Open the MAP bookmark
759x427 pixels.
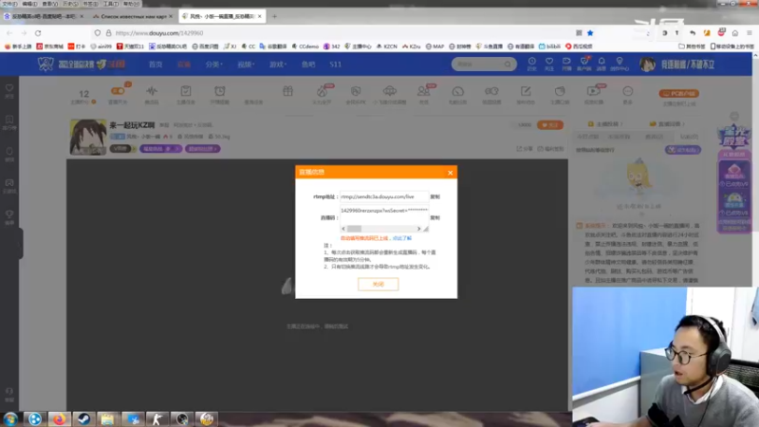(435, 46)
